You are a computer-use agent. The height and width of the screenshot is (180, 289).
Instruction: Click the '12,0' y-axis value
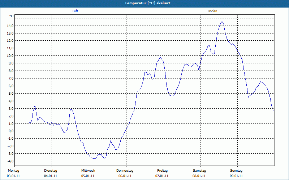point(10,41)
